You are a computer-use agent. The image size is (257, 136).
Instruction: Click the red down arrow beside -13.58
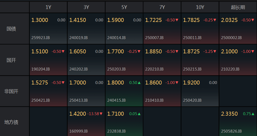pyautogui.click(x=101, y=114)
